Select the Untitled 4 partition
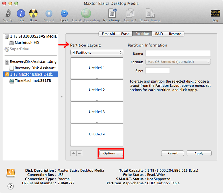223x193 pixels. click(x=97, y=134)
